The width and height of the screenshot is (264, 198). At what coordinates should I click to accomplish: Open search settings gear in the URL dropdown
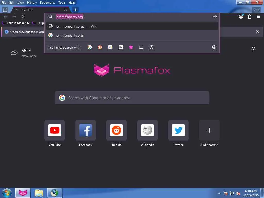point(214,47)
